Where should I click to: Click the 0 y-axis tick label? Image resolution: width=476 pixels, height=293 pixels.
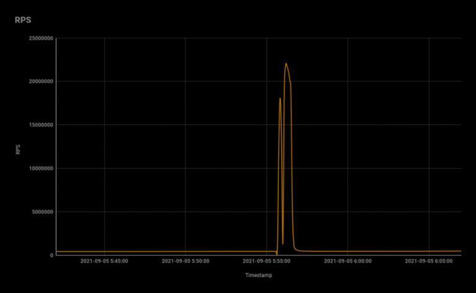51,255
